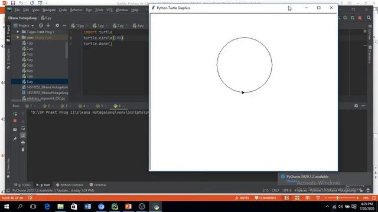Click the Collapse All icon in Project panel
The image size is (378, 212).
pos(48,25)
